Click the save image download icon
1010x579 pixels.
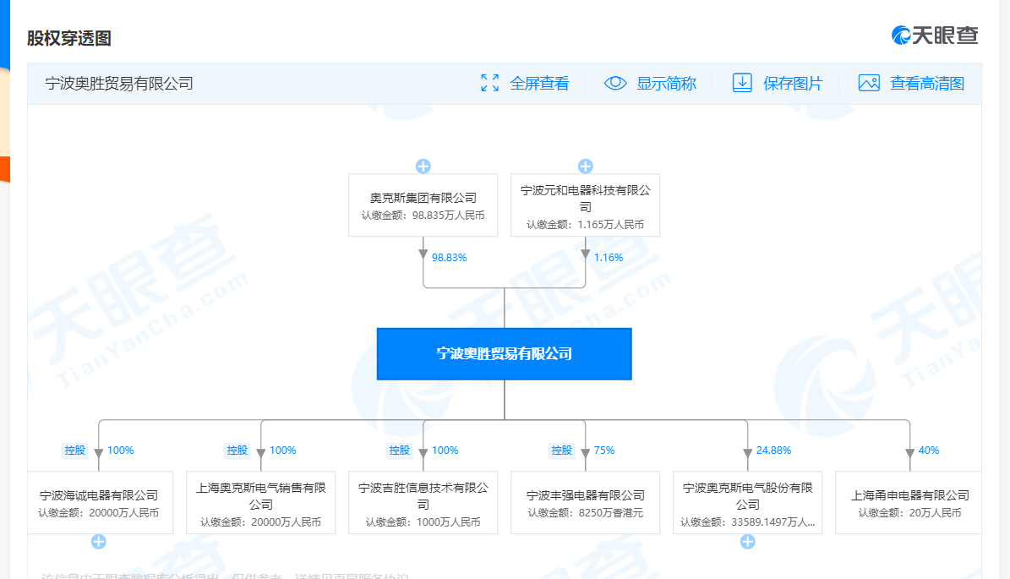(x=742, y=83)
